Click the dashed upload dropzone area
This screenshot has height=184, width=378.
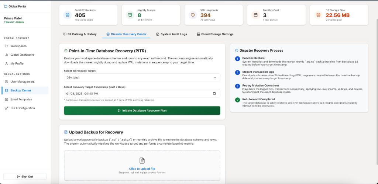tap(142, 166)
